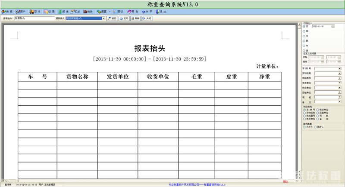
Task: Open the 配置 (Configuration) toolbar icon
Action: coord(102,12)
